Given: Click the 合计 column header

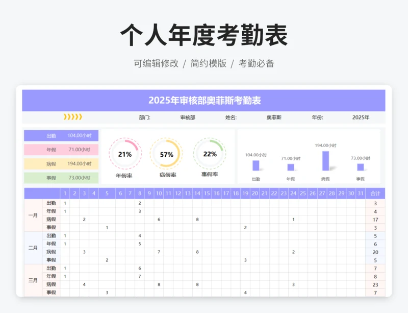Looking at the screenshot, I should pos(375,194).
